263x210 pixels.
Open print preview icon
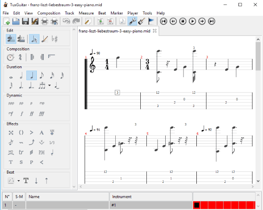tap(54, 21)
